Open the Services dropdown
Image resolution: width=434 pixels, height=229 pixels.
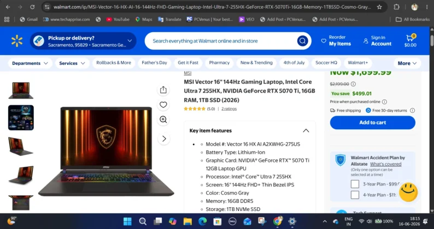[72, 63]
